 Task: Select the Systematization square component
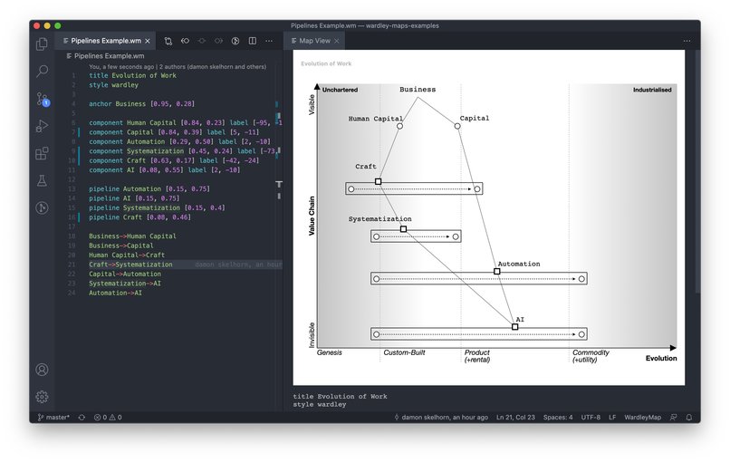[x=403, y=229]
